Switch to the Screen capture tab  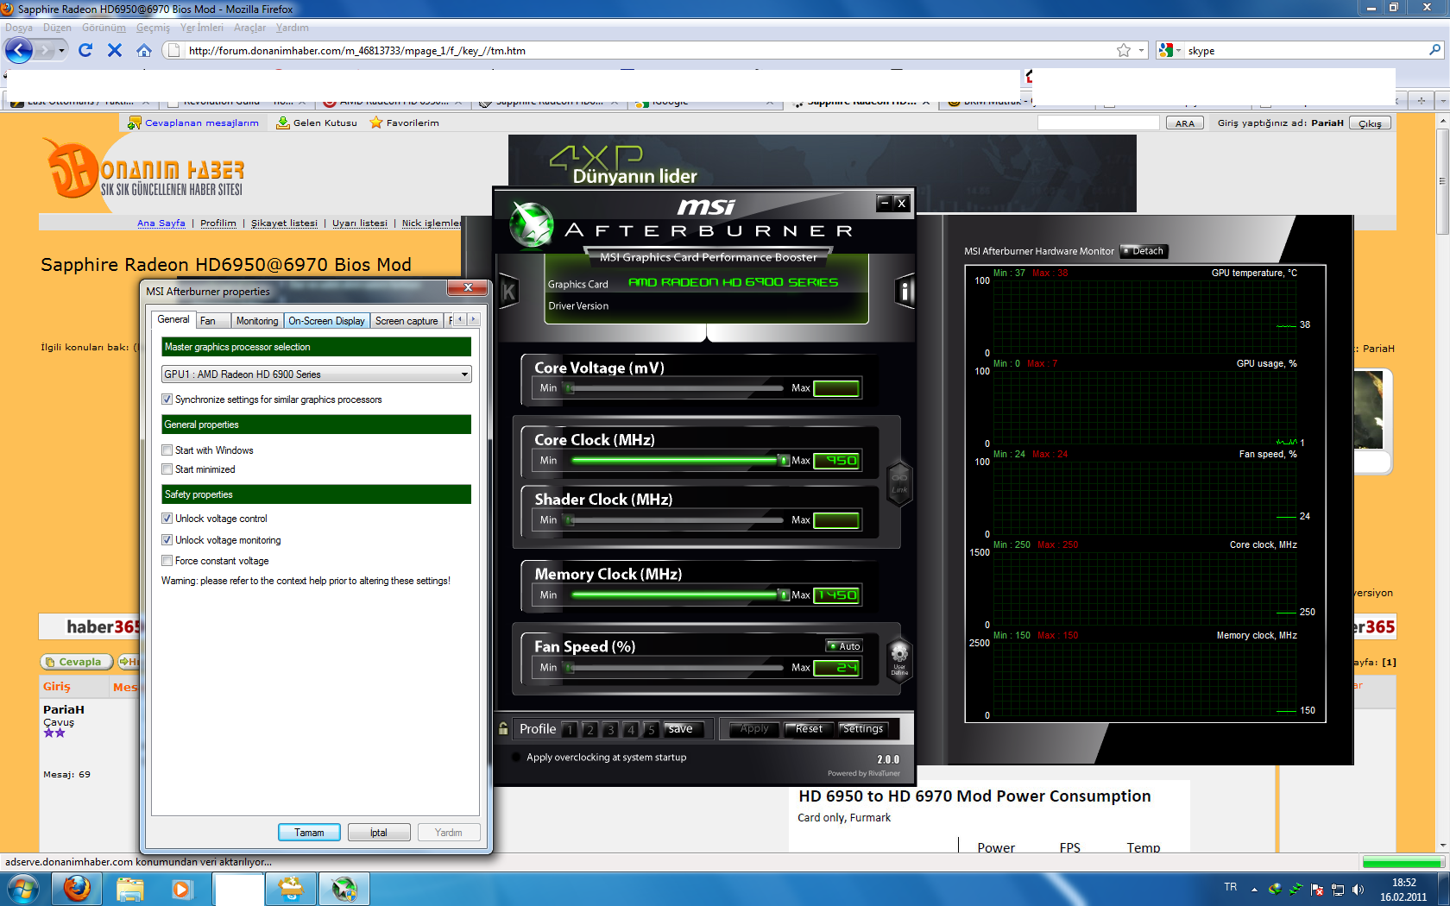pos(407,321)
